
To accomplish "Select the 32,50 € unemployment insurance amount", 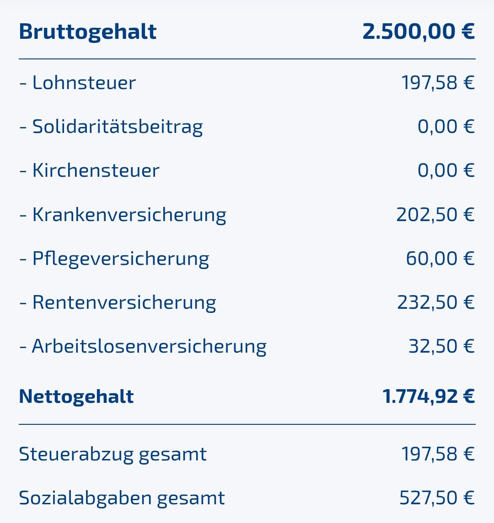I will [441, 346].
